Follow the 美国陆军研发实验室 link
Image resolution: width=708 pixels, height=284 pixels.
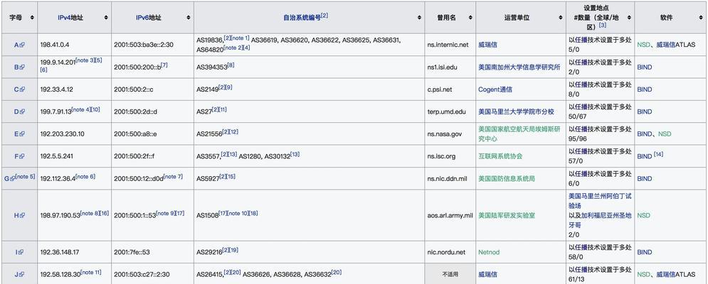[x=506, y=215]
